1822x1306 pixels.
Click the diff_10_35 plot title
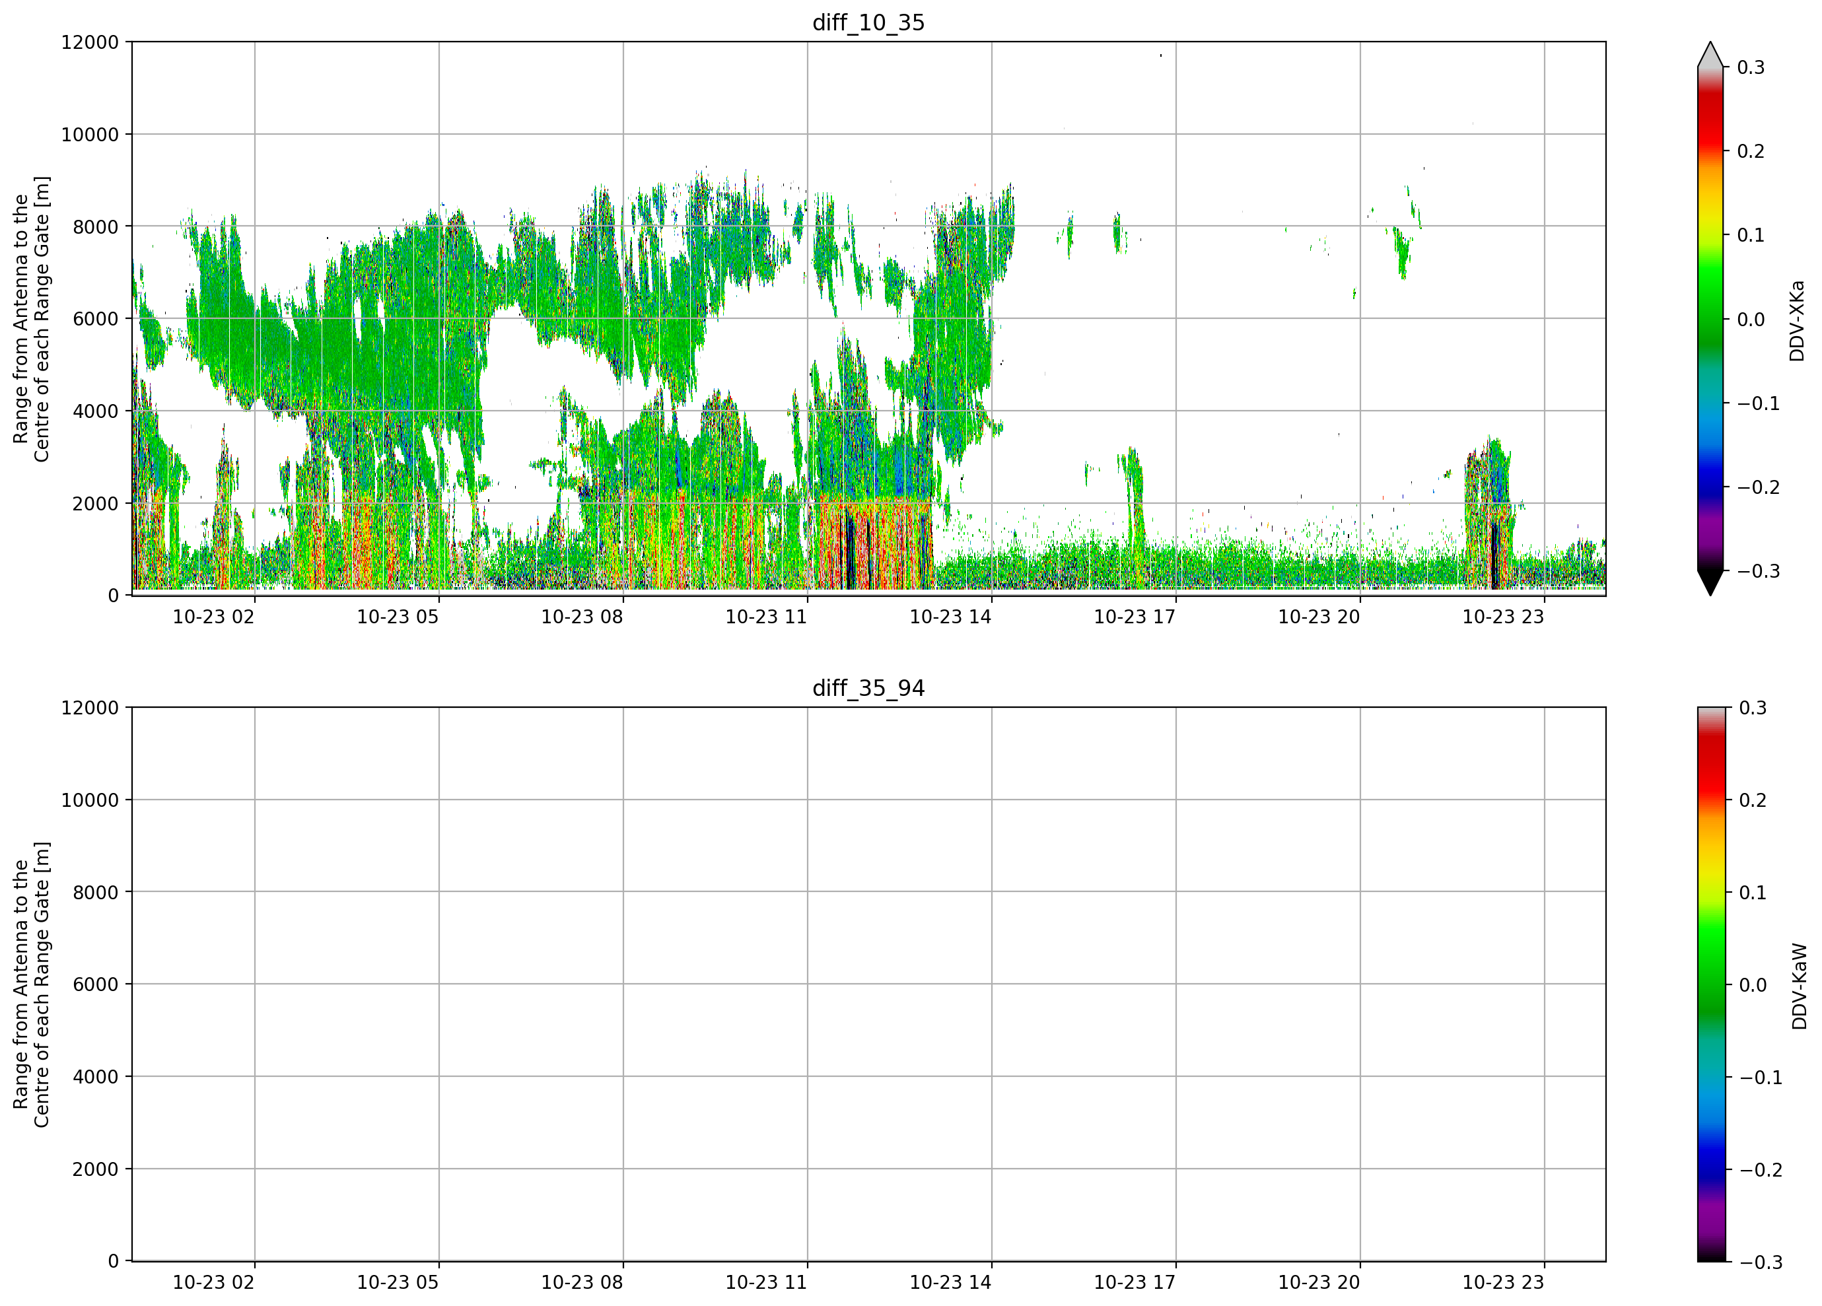pos(868,22)
